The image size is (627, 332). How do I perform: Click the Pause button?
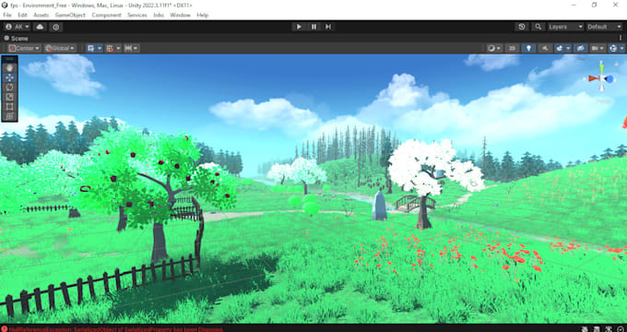(x=313, y=27)
